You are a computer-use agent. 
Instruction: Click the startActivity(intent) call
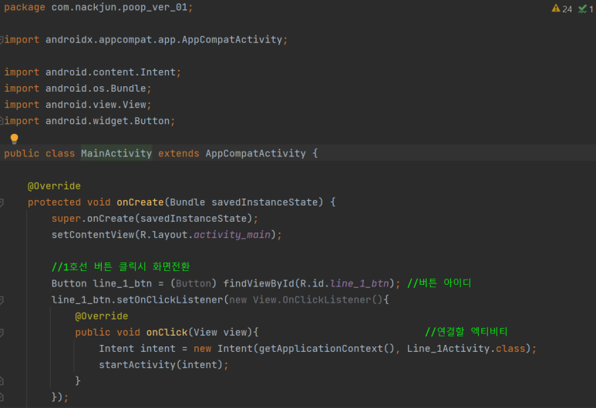click(x=161, y=365)
